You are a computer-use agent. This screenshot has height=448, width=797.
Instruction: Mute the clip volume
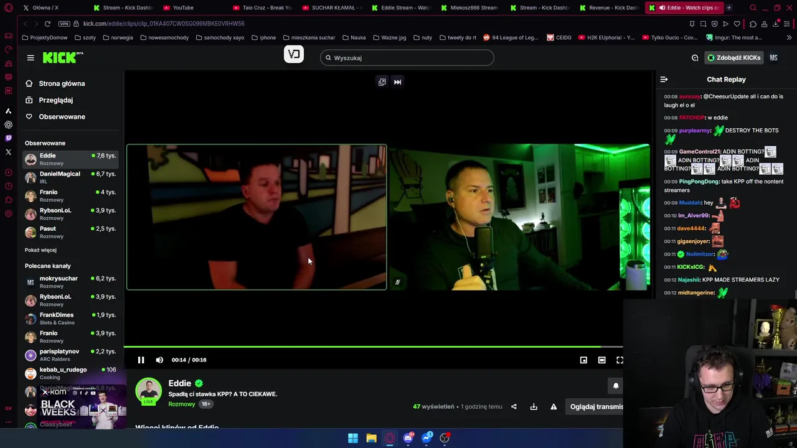pos(159,360)
